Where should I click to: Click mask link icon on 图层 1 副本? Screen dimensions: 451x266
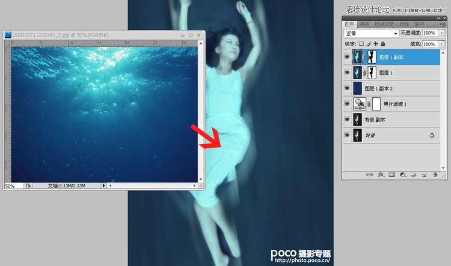coord(365,57)
